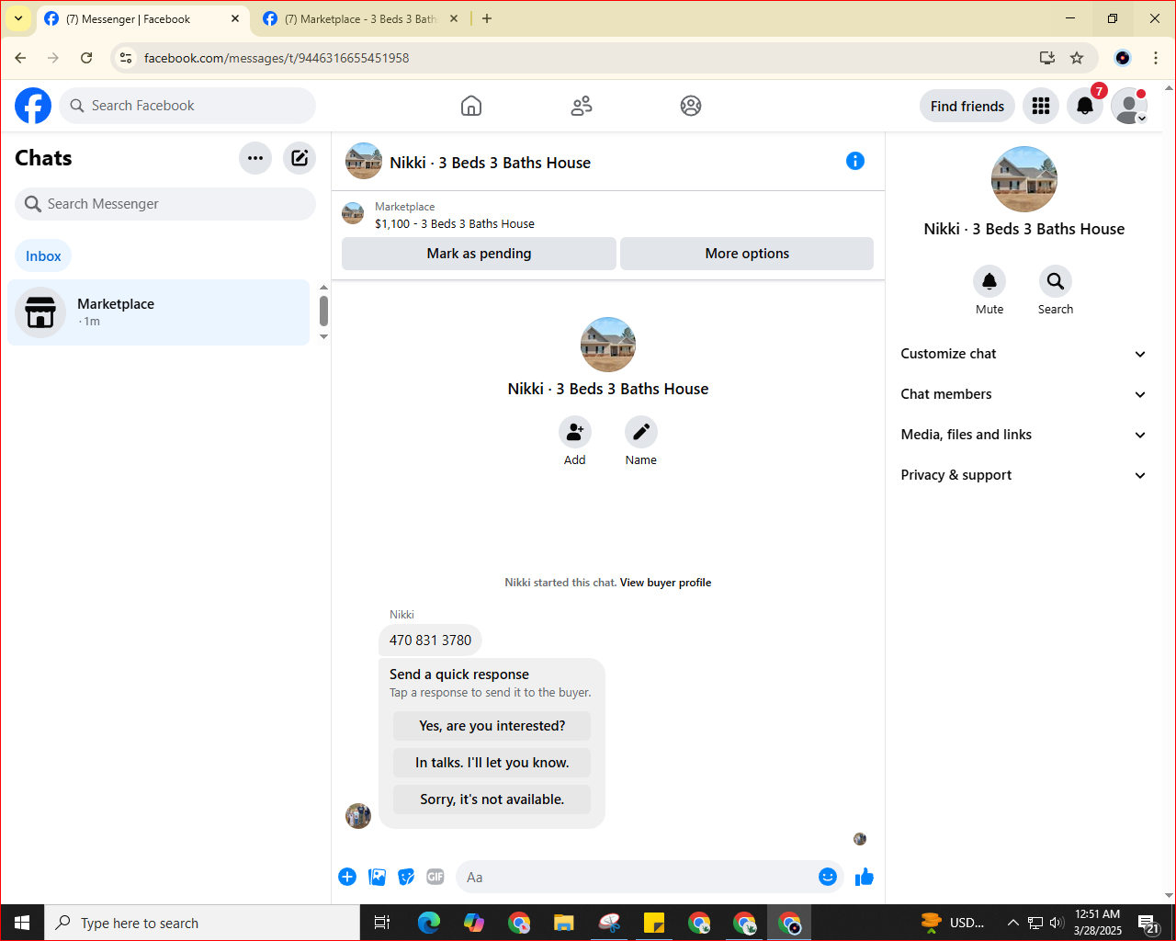Select the Messenger | Facebook browser tab

point(142,18)
